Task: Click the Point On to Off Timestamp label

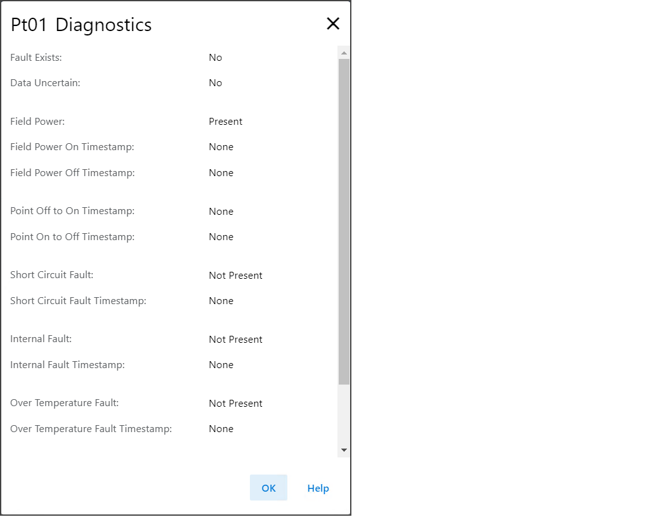Action: tap(72, 237)
